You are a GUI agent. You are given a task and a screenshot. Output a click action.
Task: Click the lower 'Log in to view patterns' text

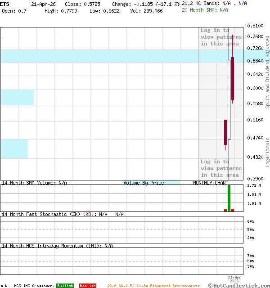(221, 168)
